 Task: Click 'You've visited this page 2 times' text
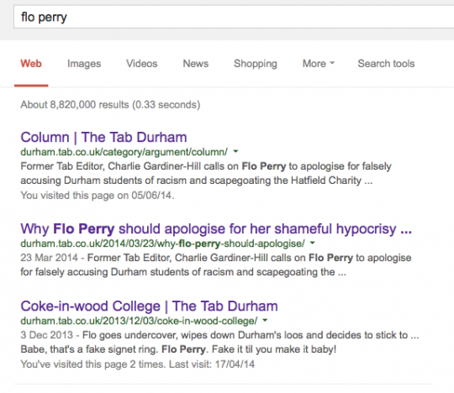[93, 364]
